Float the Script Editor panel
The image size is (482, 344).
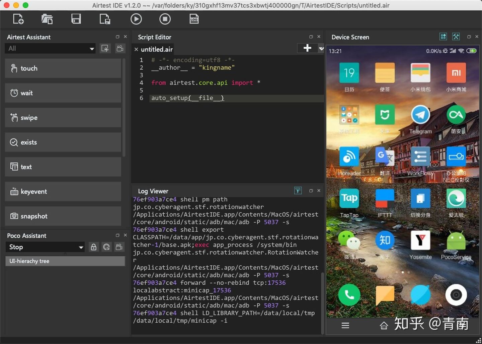click(x=311, y=37)
